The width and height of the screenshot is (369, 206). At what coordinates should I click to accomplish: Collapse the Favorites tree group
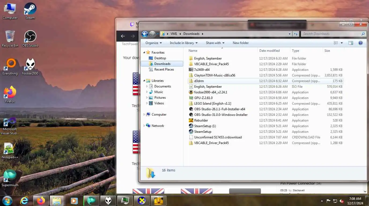tap(144, 53)
